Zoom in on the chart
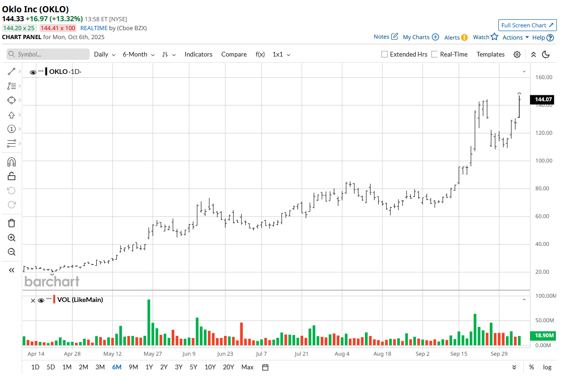 tap(12, 238)
